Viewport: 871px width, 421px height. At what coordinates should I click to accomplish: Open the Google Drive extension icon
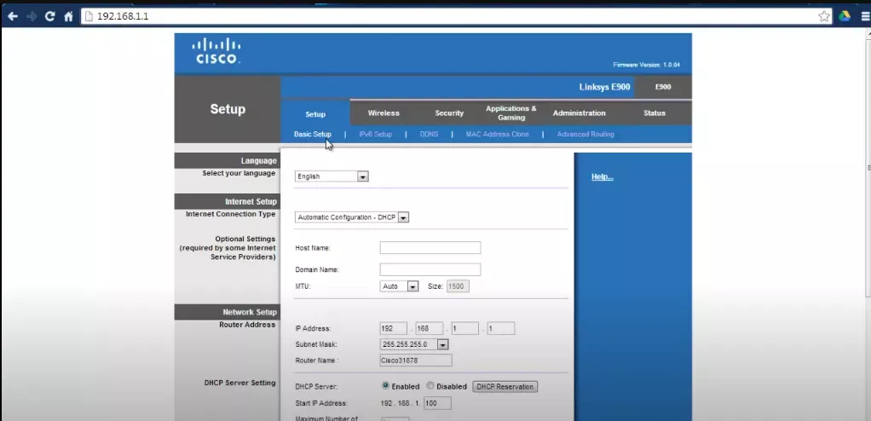[845, 16]
